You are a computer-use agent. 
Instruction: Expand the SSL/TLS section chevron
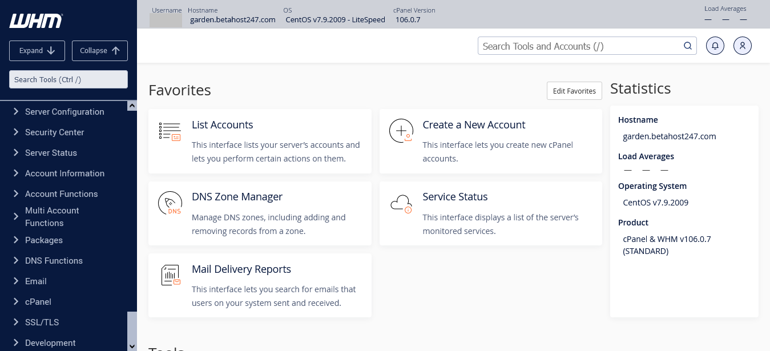click(x=16, y=322)
